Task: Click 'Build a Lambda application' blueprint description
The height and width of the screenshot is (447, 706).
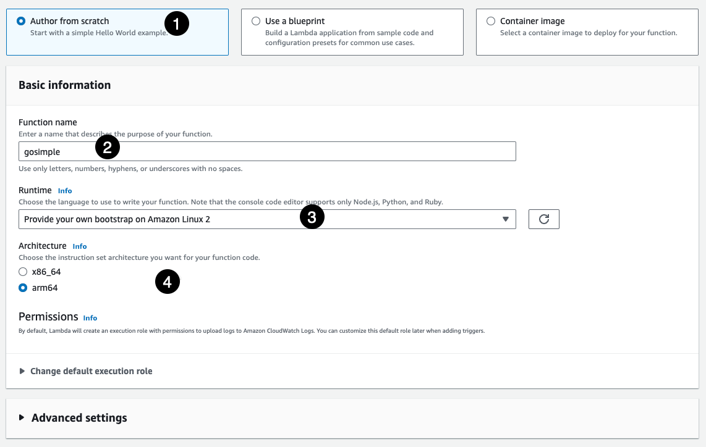Action: pyautogui.click(x=349, y=38)
